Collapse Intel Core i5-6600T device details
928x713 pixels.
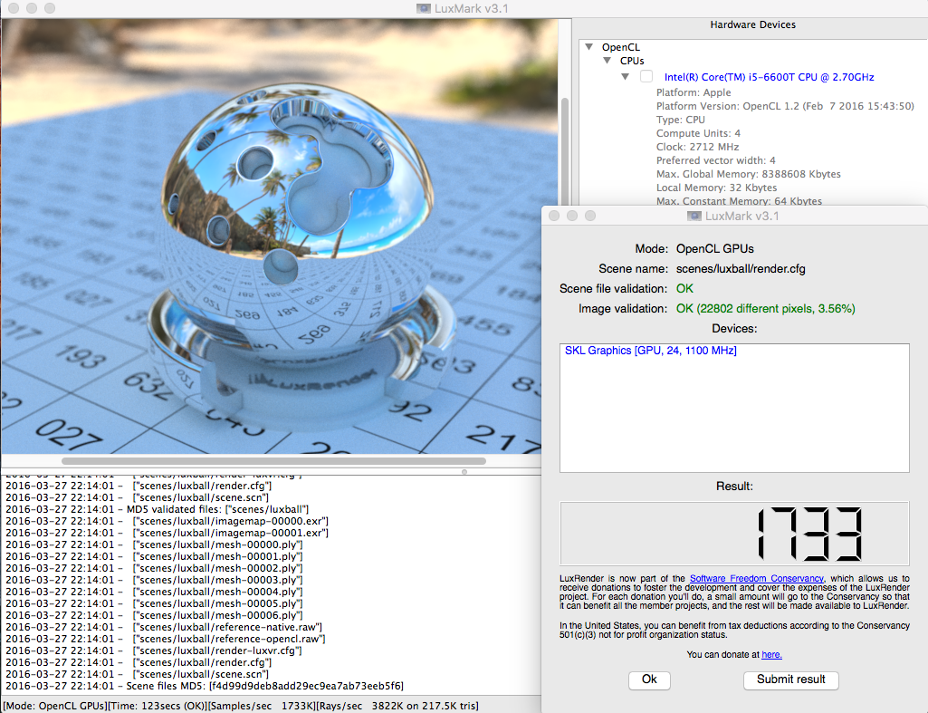click(625, 76)
